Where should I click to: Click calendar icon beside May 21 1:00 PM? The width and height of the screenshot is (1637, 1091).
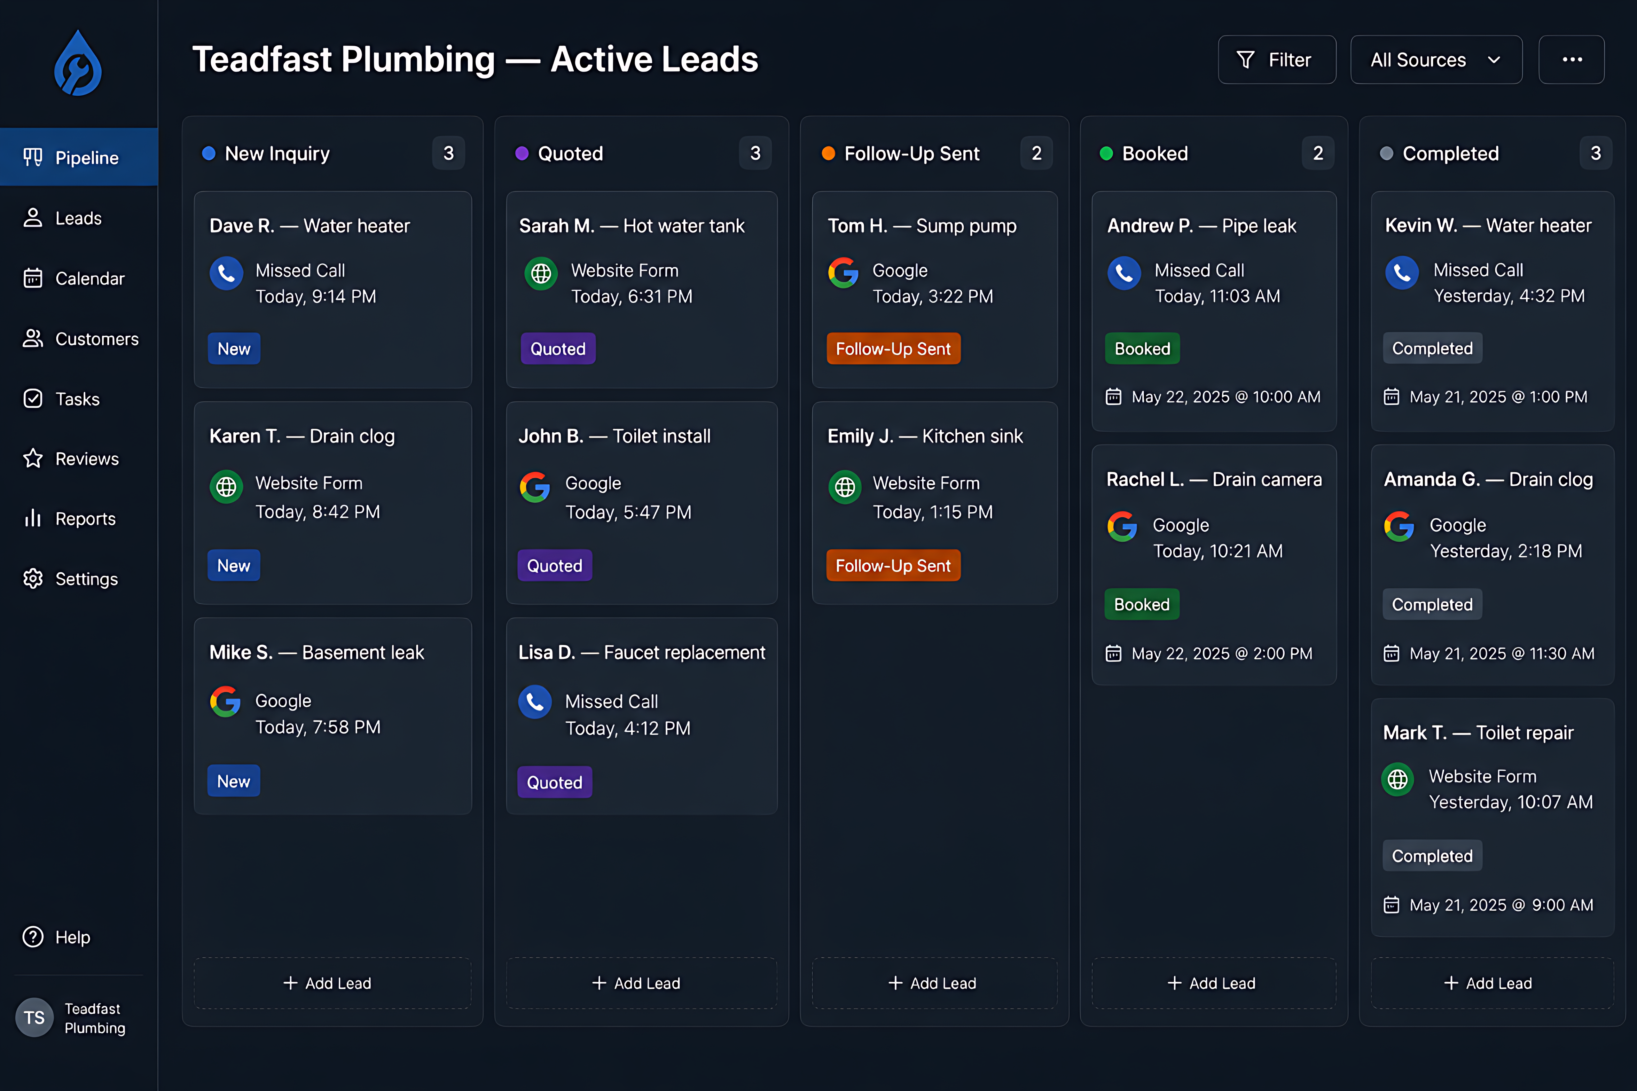click(x=1391, y=396)
